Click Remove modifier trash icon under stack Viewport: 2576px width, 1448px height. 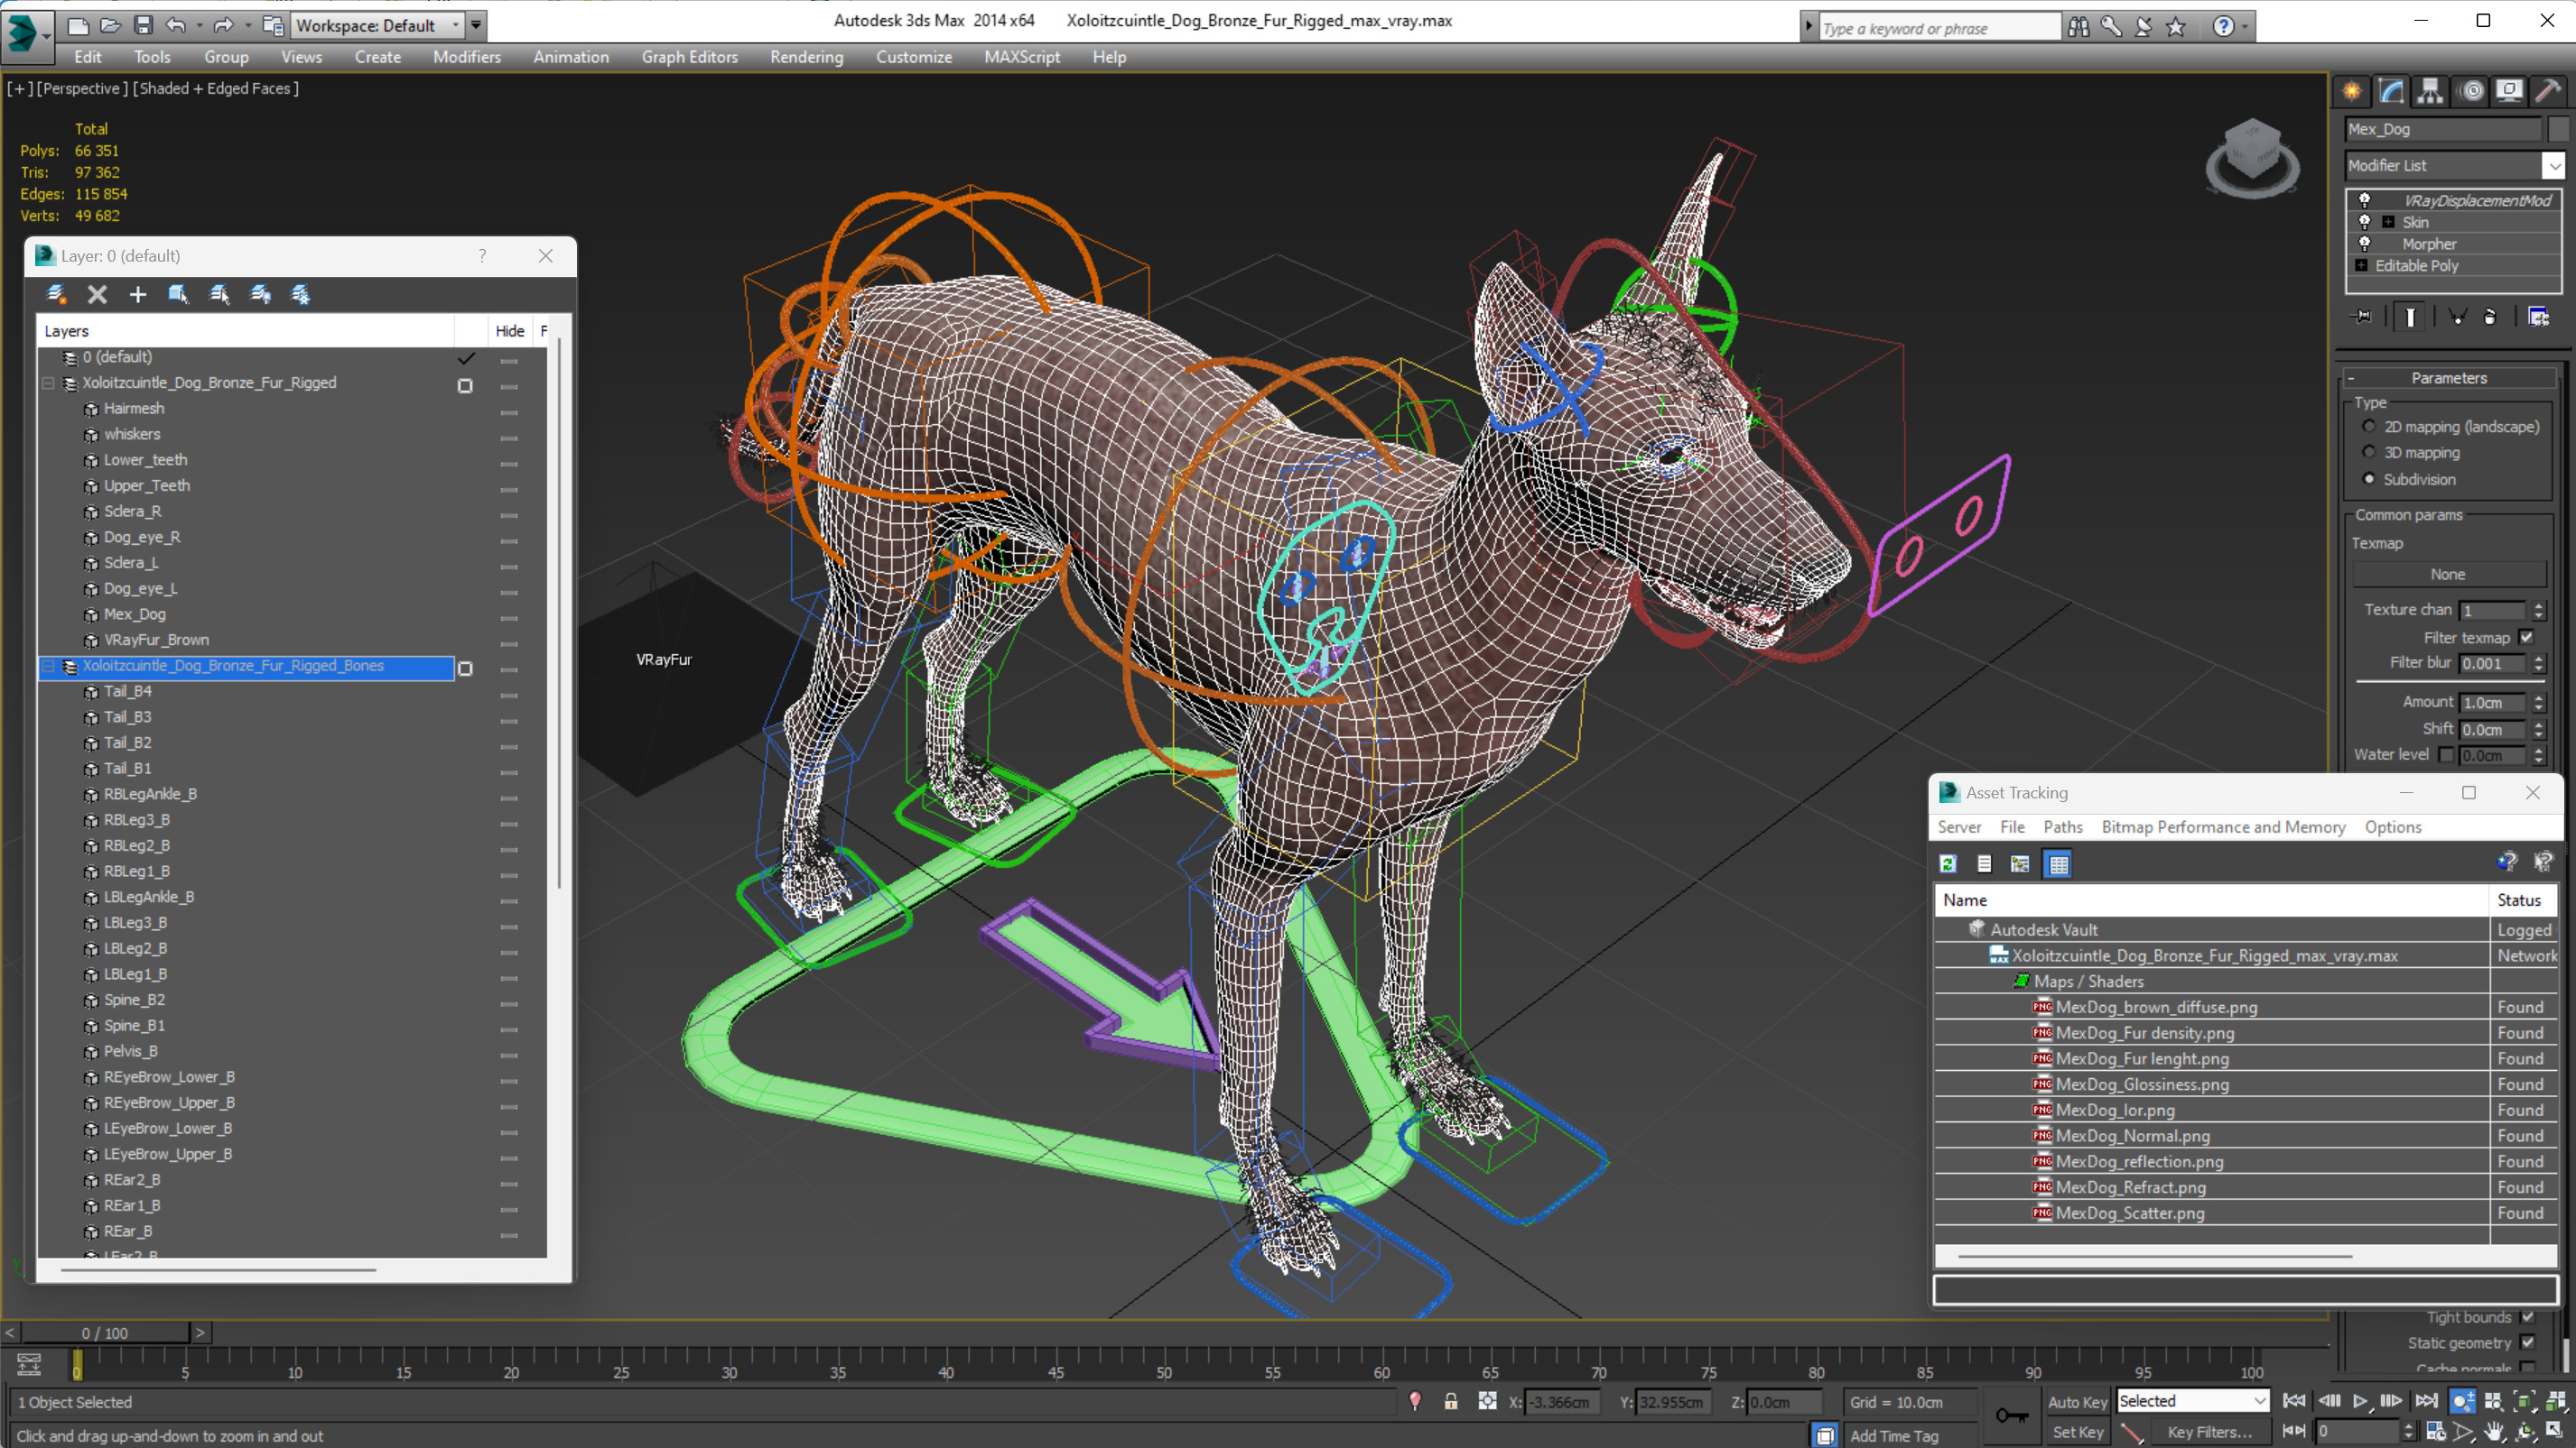pyautogui.click(x=2490, y=317)
